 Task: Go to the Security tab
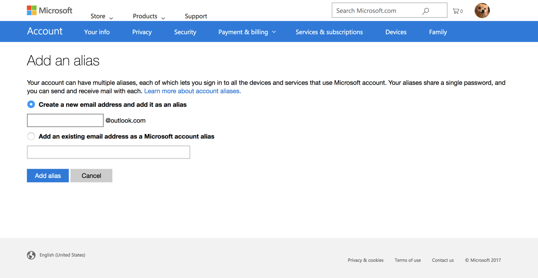pos(185,32)
